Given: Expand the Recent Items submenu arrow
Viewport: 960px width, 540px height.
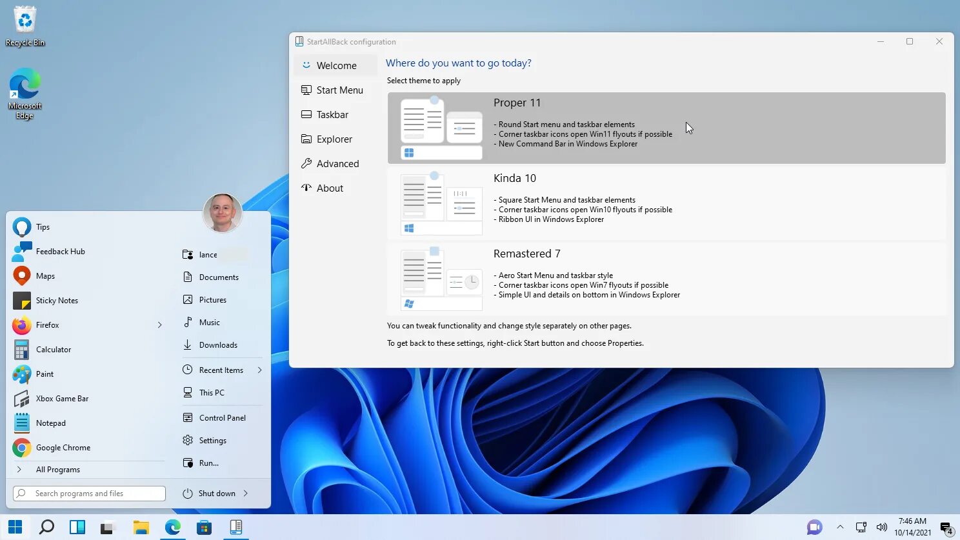Looking at the screenshot, I should point(260,370).
